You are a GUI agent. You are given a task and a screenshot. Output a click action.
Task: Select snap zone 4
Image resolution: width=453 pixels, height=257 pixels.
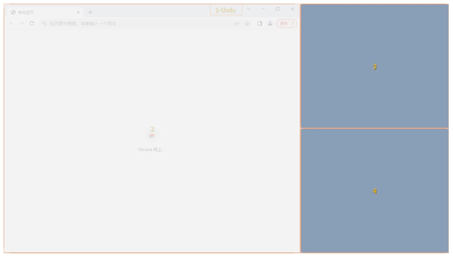(x=374, y=191)
